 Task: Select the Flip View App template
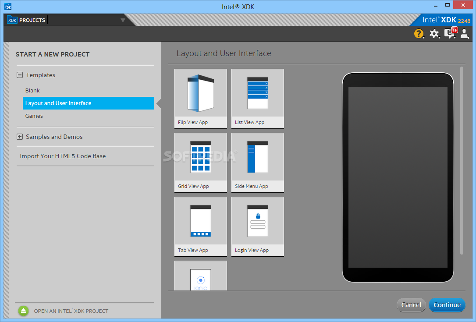tap(201, 98)
